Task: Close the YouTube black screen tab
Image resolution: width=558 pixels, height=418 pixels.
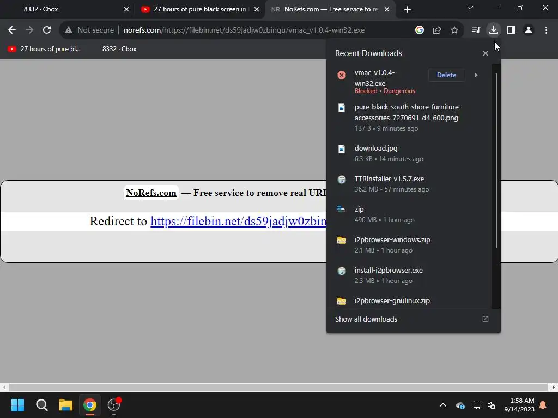Action: click(x=257, y=9)
